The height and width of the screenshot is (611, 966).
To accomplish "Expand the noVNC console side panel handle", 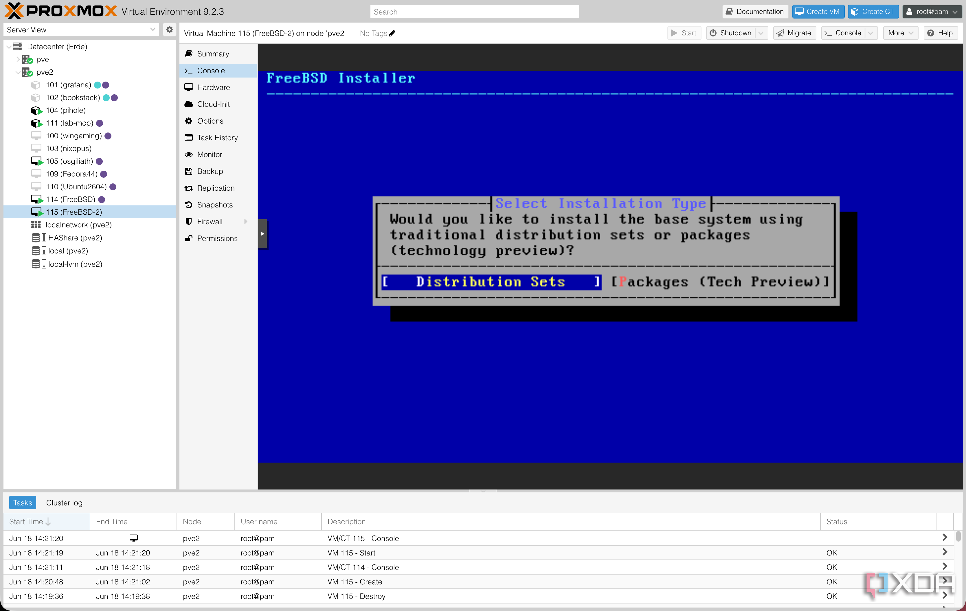I will (x=262, y=234).
